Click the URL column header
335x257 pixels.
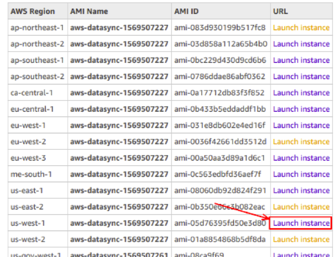(301, 11)
